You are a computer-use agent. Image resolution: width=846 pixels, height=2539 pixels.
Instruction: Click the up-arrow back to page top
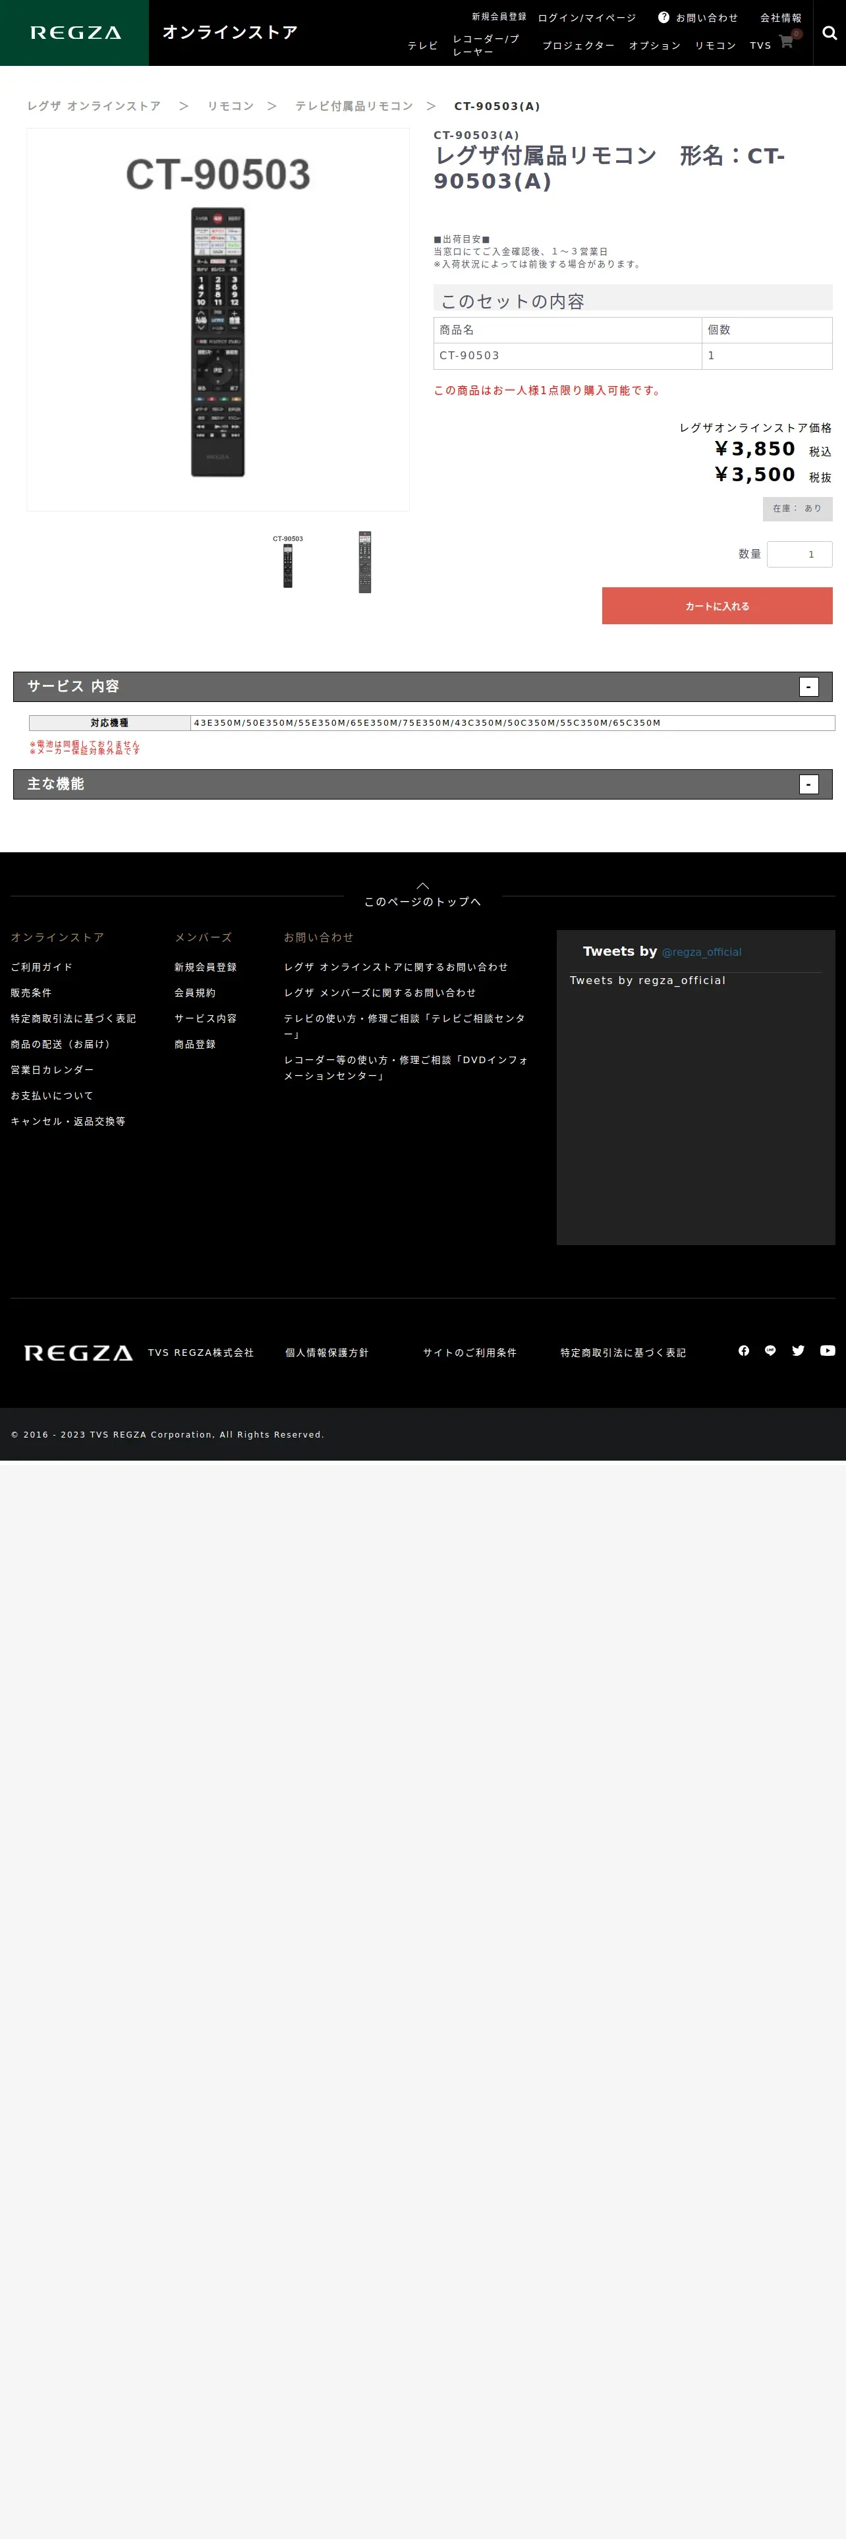422,885
